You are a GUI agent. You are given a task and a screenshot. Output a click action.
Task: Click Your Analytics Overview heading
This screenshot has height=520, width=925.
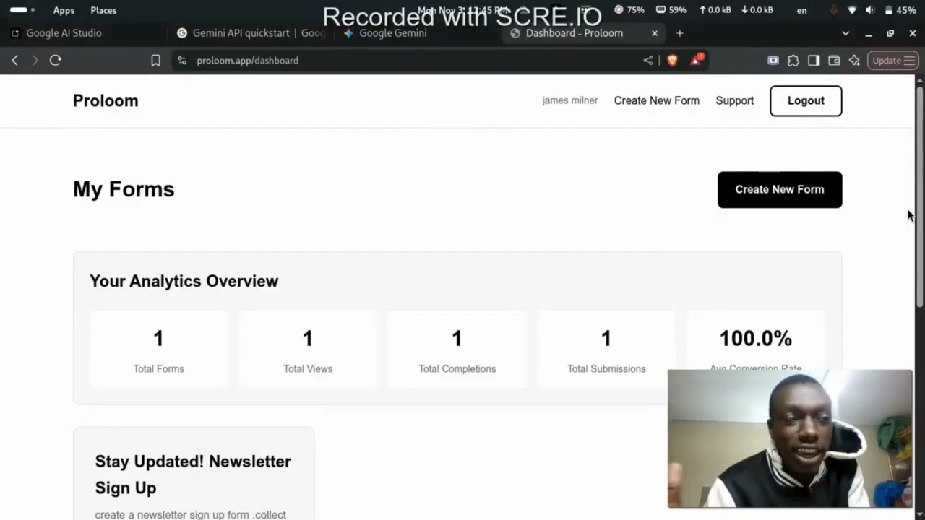tap(184, 281)
